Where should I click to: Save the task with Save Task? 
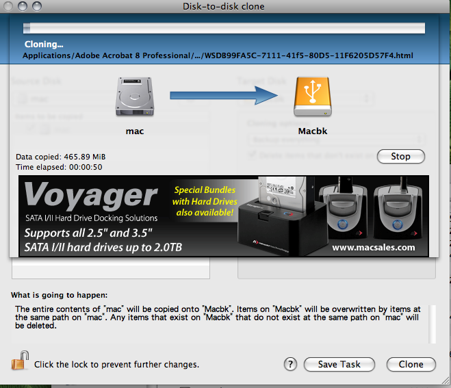point(339,364)
